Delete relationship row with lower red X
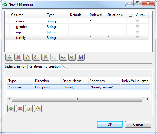Image resolution: width=157 pixels, height=134 pixels. [x=20, y=108]
